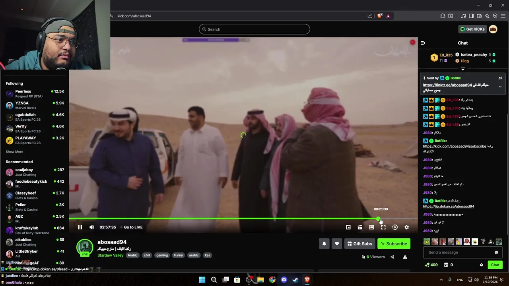Click the Get KICKs button

[472, 29]
